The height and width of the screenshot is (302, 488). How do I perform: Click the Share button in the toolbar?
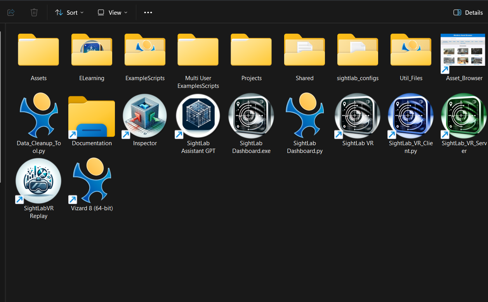(11, 12)
